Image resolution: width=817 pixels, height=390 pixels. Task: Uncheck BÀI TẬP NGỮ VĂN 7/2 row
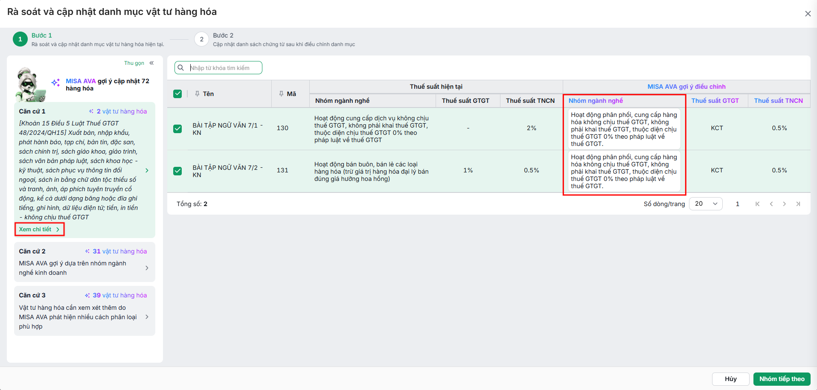pyautogui.click(x=177, y=171)
